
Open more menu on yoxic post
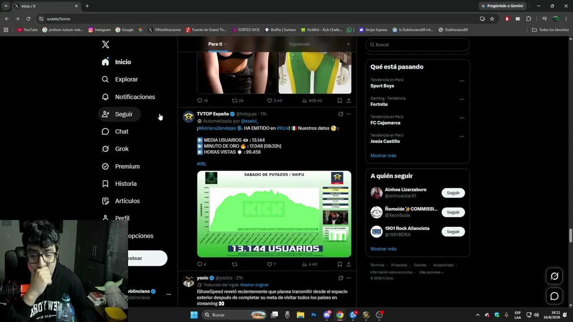349,278
